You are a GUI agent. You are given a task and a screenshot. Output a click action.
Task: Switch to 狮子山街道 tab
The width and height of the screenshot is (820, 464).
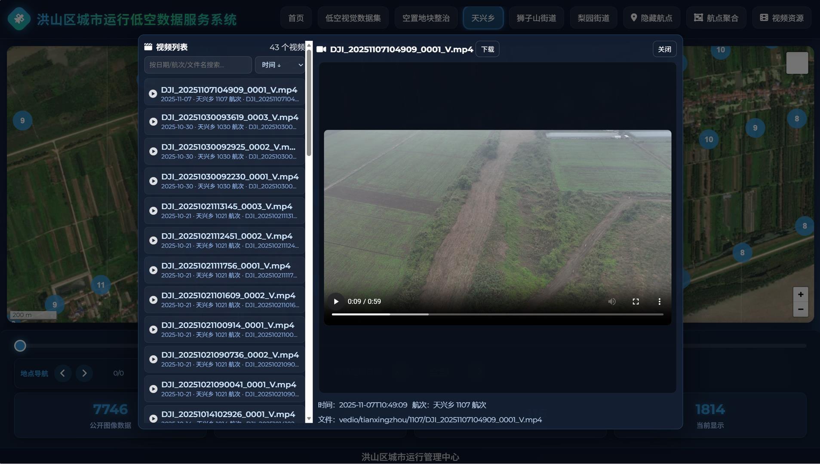(536, 18)
